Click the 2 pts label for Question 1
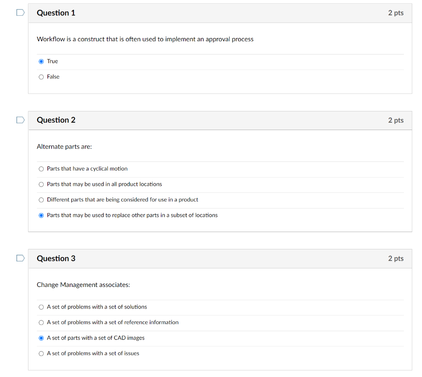422x377 pixels. click(x=396, y=13)
